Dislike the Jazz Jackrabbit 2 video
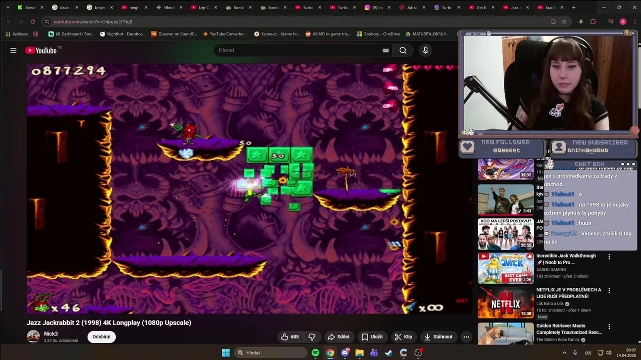This screenshot has height=360, width=641. point(312,336)
